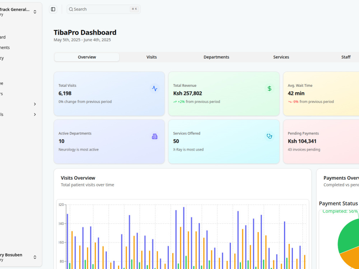Toggle the sidebar panel icon

tap(53, 9)
